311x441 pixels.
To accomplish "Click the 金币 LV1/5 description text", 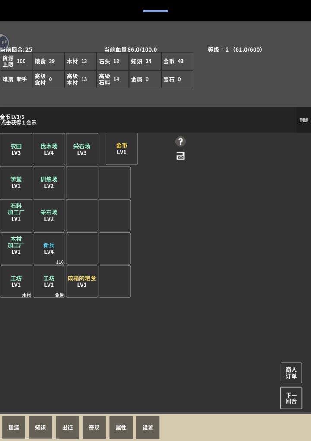I will point(13,117).
